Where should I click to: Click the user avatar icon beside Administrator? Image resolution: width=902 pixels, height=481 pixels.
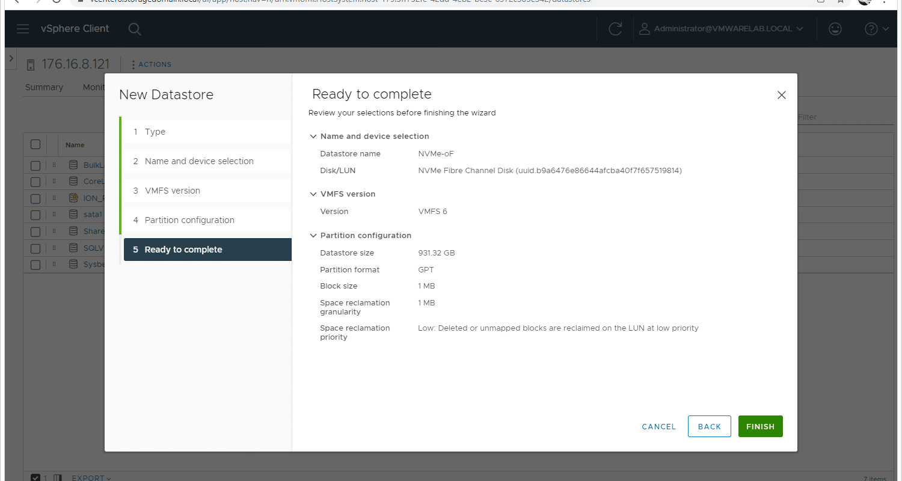click(645, 29)
